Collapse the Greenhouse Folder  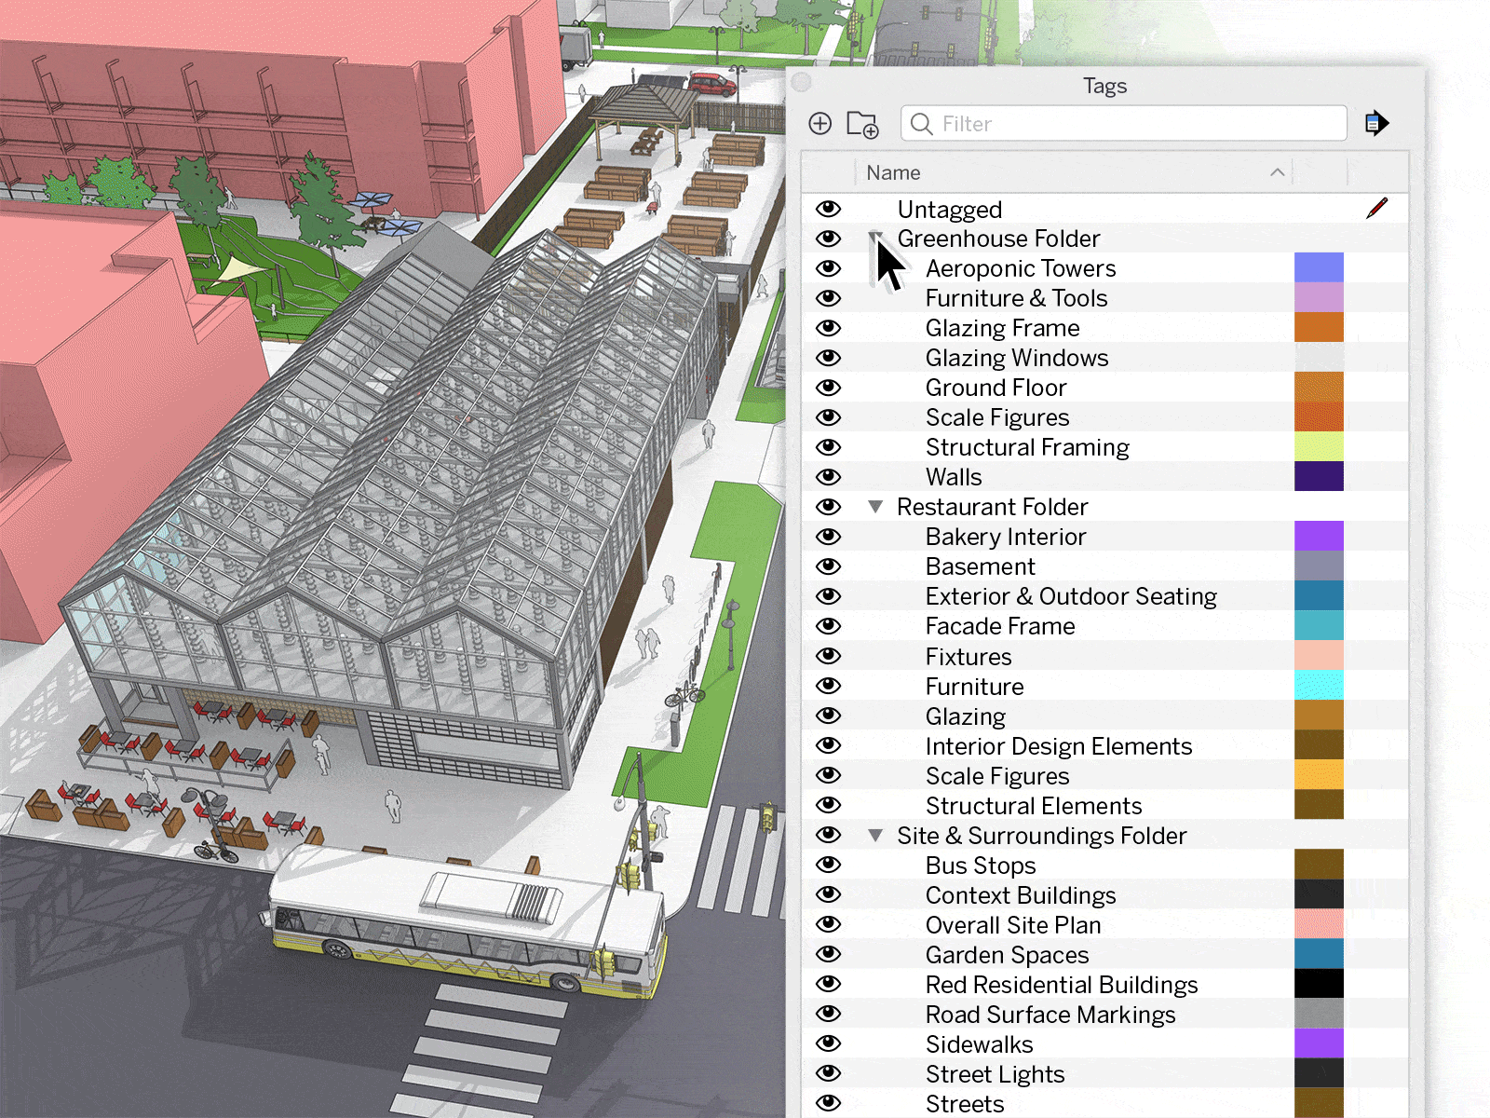(x=875, y=239)
